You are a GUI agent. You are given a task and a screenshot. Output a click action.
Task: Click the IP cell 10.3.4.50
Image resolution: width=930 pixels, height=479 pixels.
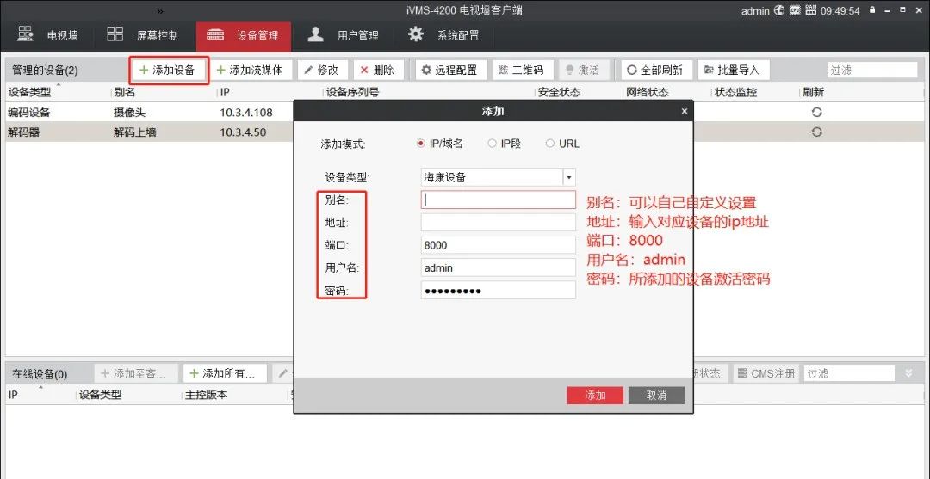click(243, 132)
